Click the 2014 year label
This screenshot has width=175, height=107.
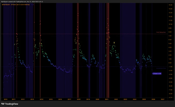41,99
